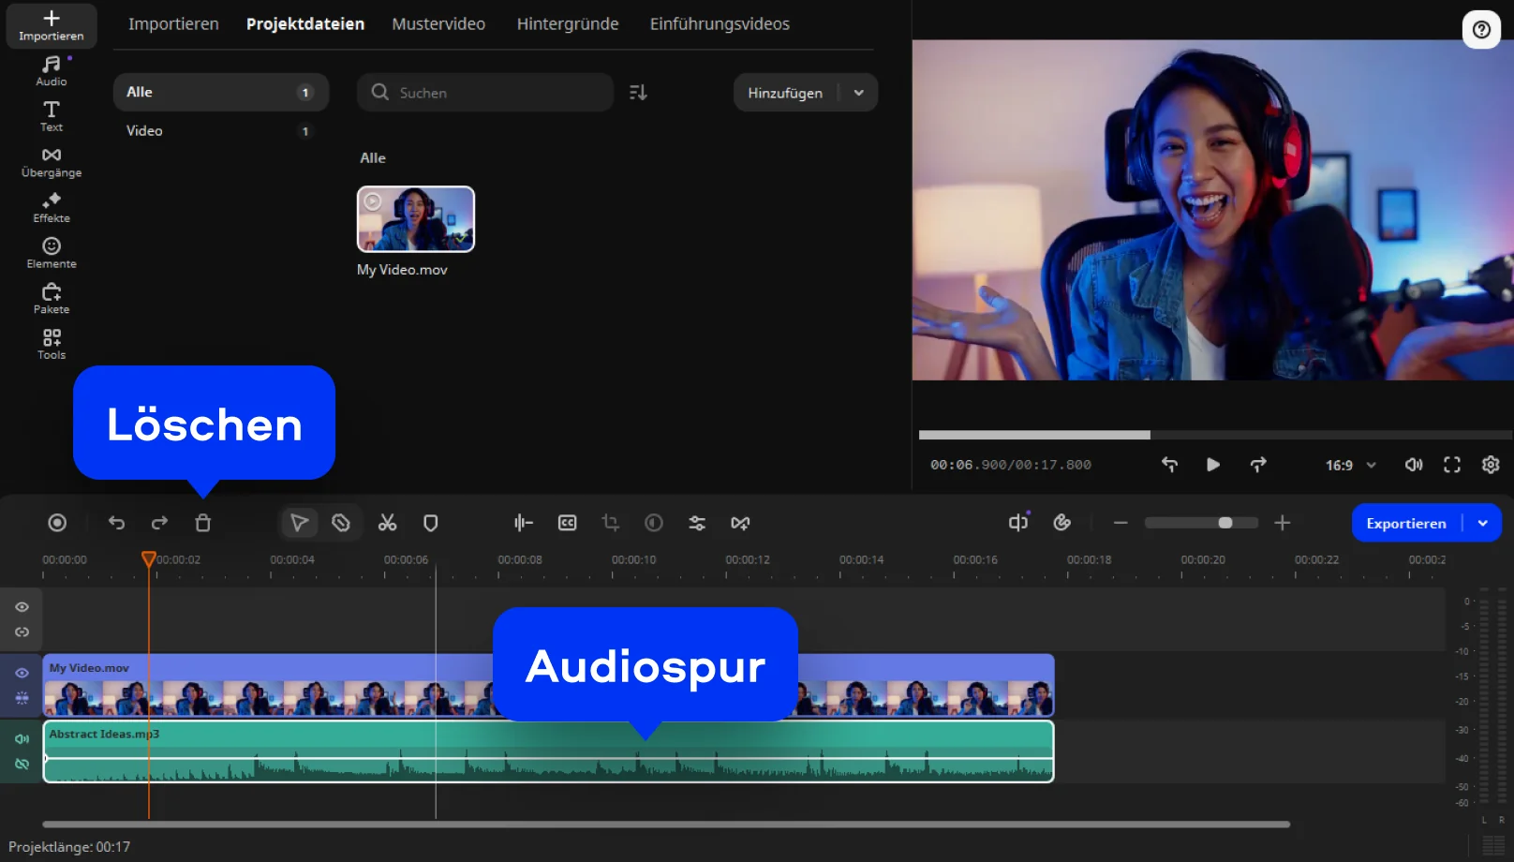
Task: Expand the Hinzufügen dropdown arrow
Action: coord(858,93)
